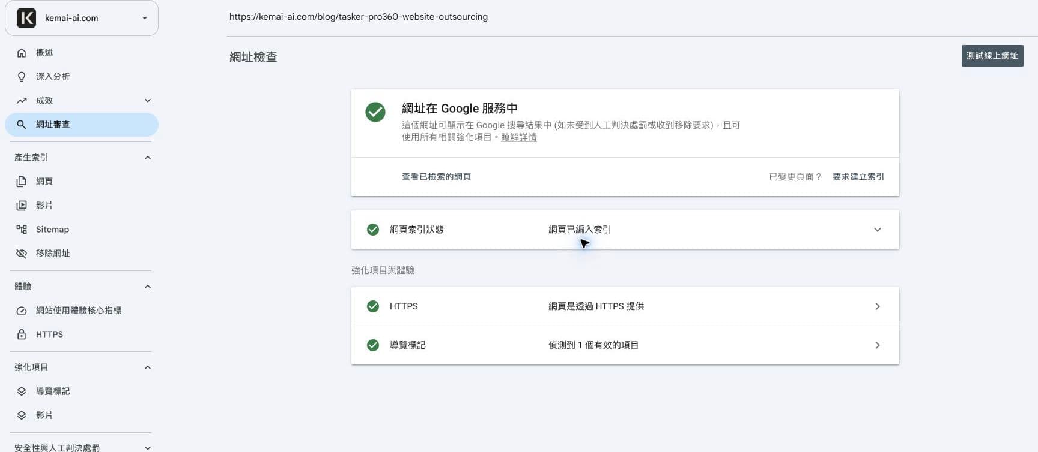Open Sitemap in the sidebar
1038x452 pixels.
tap(82, 230)
